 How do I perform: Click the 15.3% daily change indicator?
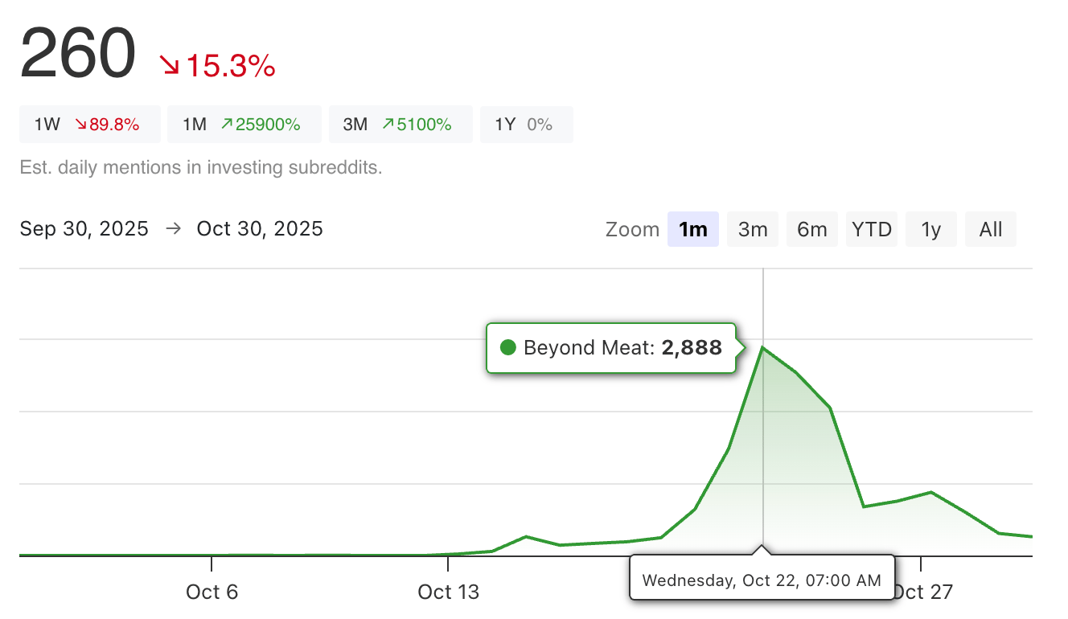click(219, 66)
